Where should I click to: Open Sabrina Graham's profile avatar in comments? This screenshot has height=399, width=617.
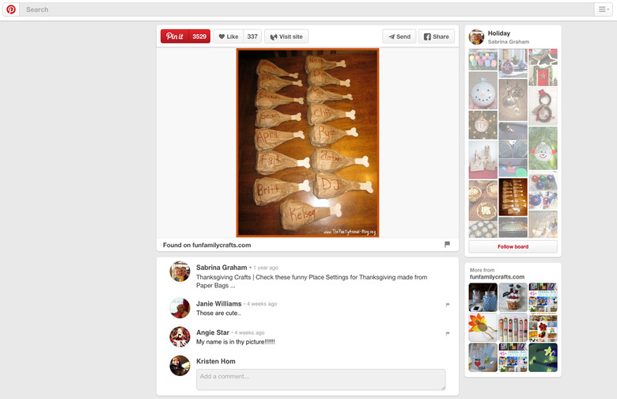[x=180, y=272]
